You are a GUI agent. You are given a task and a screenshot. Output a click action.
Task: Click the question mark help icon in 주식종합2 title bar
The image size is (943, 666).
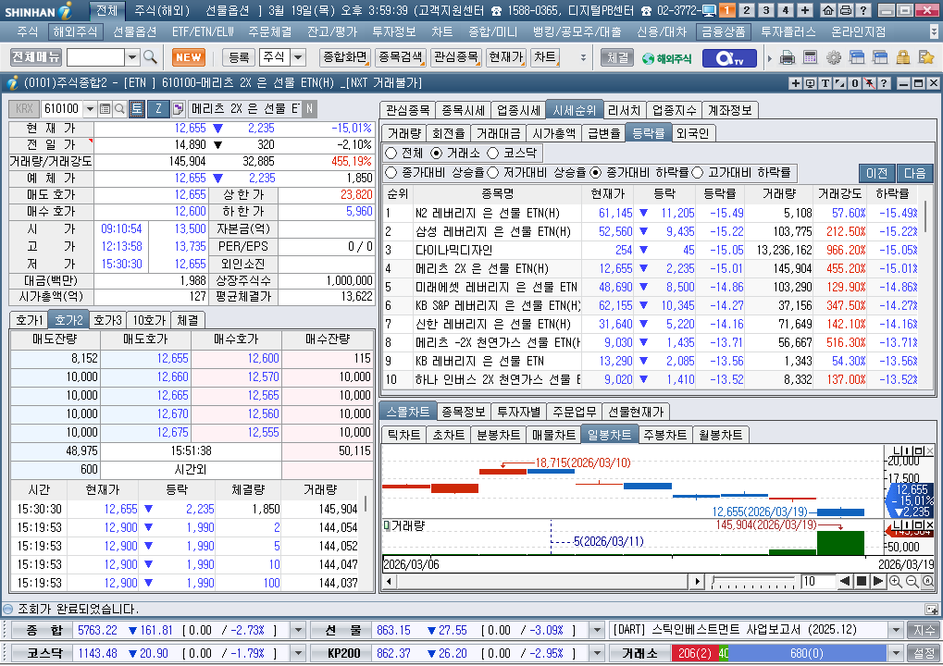[884, 83]
